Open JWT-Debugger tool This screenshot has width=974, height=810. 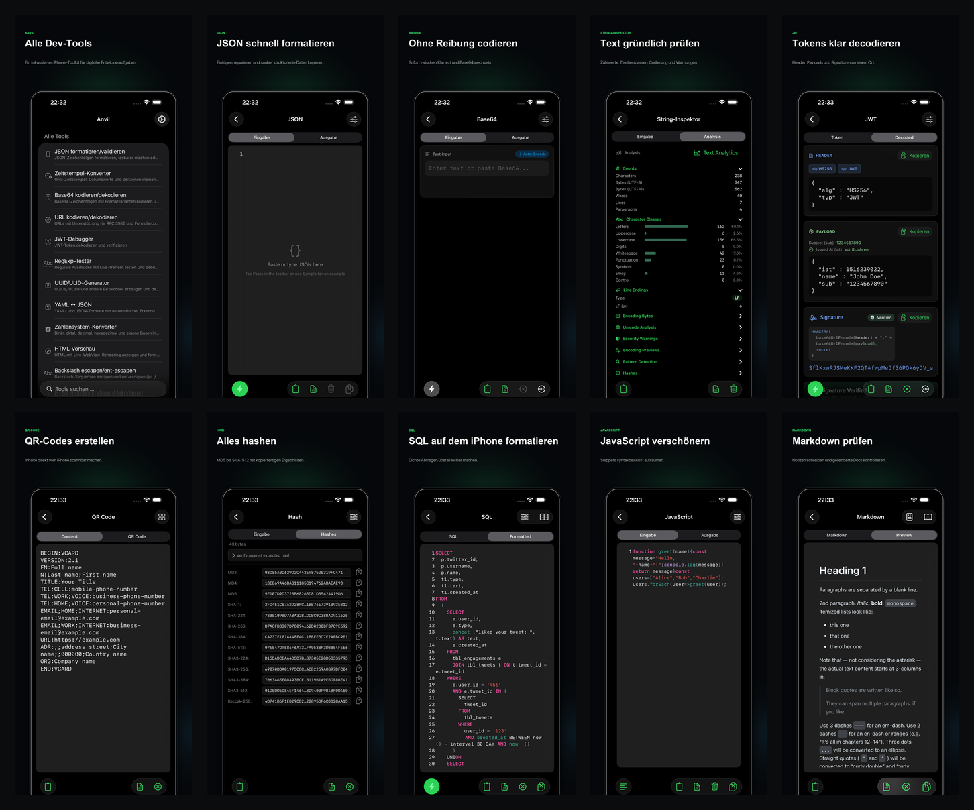click(x=103, y=242)
